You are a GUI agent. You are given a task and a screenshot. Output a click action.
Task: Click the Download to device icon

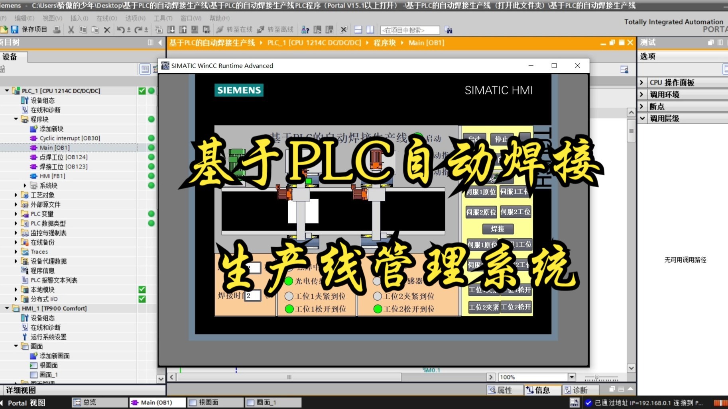click(x=171, y=29)
